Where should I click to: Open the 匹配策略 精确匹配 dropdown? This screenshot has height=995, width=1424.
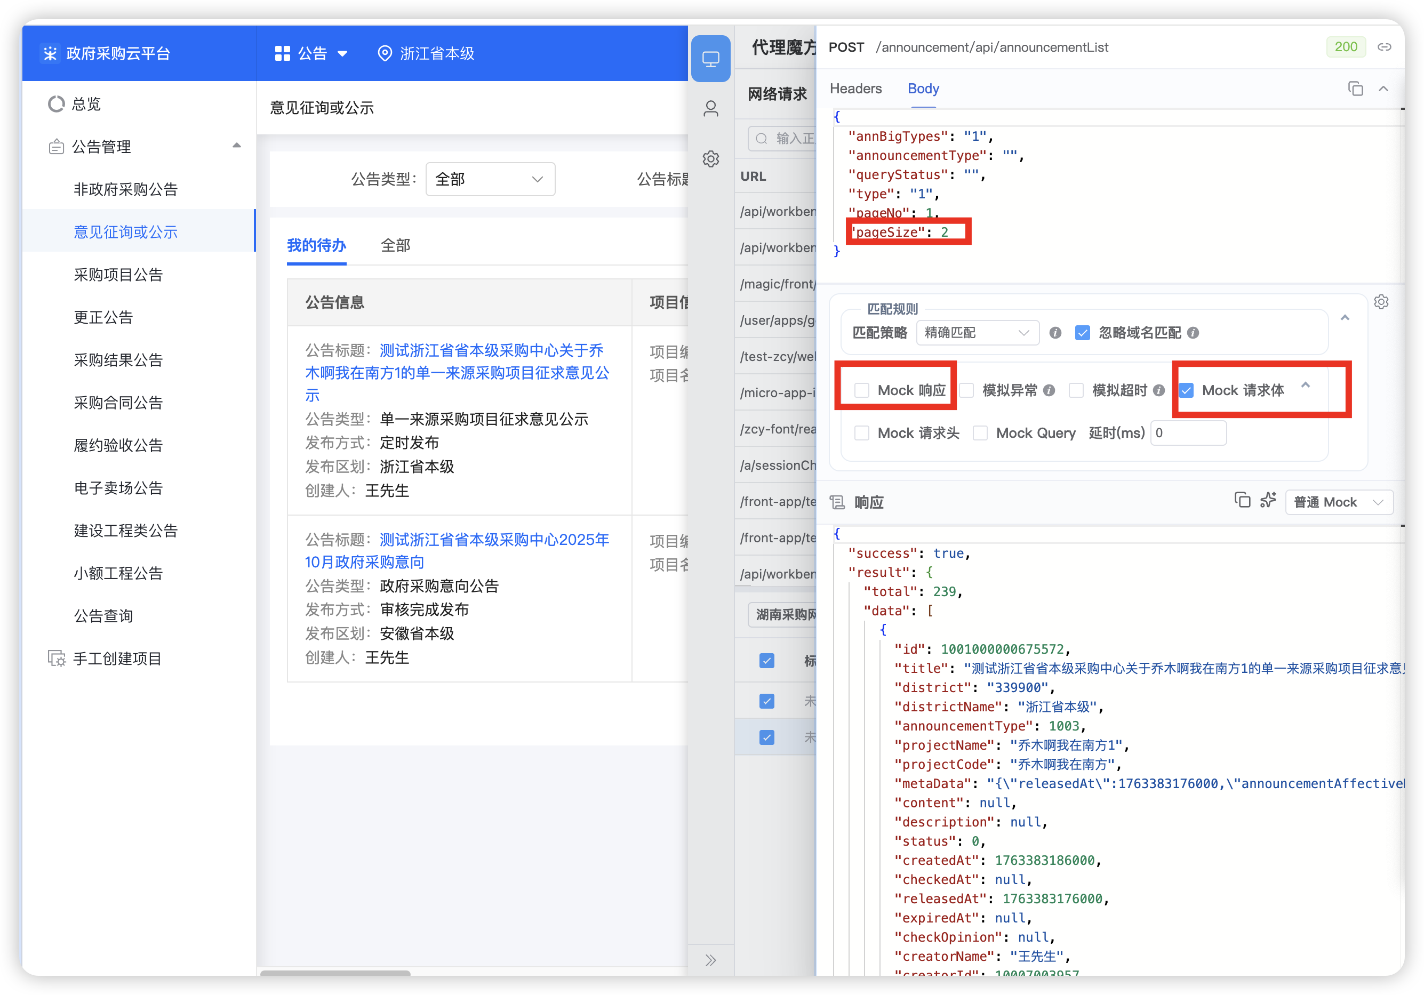point(977,333)
